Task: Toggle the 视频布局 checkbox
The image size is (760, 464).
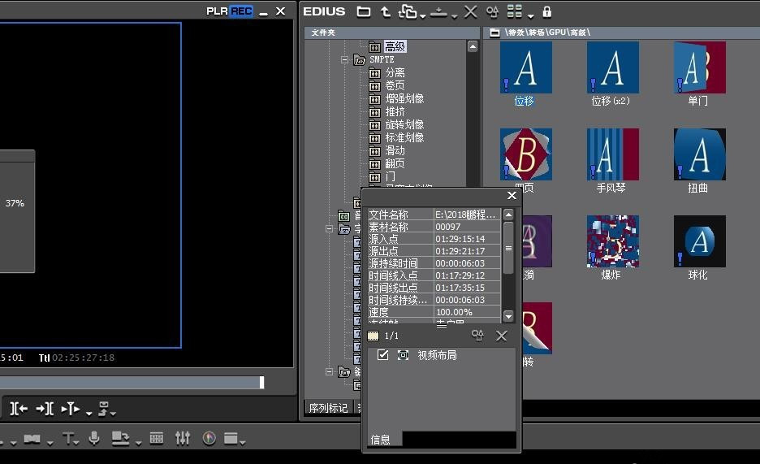Action: pyautogui.click(x=383, y=355)
